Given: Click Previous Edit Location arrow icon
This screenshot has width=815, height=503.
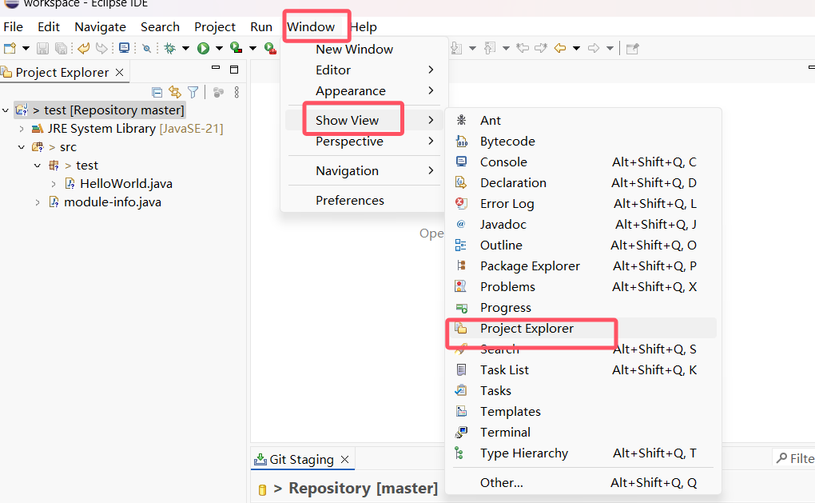Looking at the screenshot, I should click(x=523, y=48).
